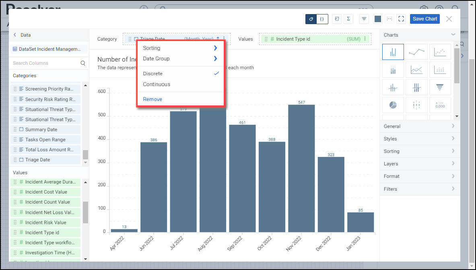Choose the pie chart type
Screen dimensions: 476x270
tap(393, 105)
